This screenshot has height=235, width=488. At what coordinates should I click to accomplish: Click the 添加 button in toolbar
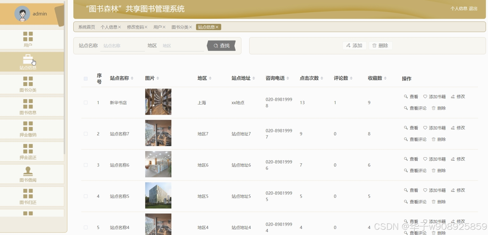(354, 46)
